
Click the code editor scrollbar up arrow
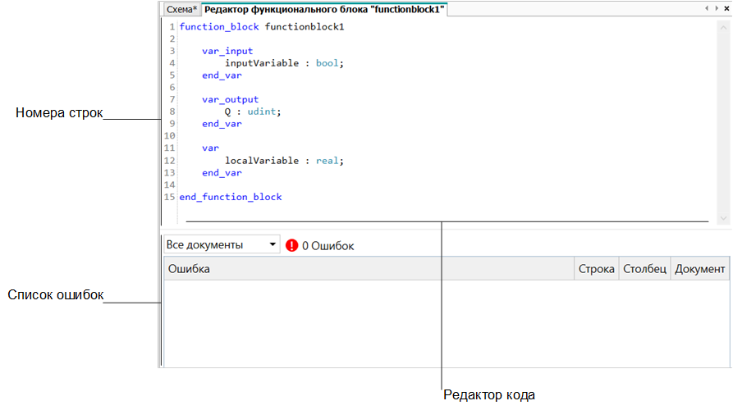[723, 27]
